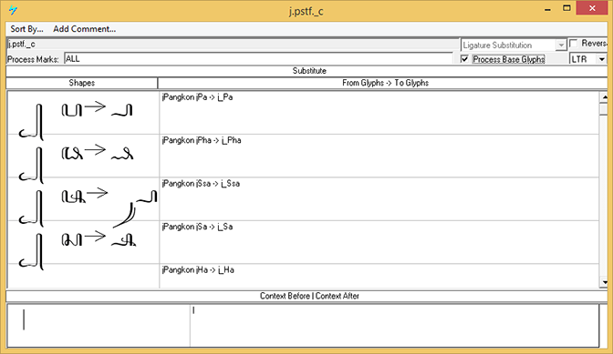Click the glyph shape preview for jPha
613x354 pixels.
[x=83, y=156]
